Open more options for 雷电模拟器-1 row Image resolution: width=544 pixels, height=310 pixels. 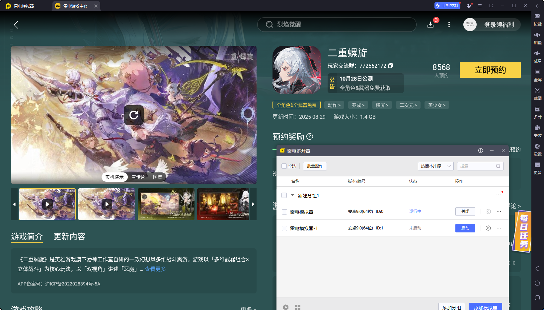499,228
